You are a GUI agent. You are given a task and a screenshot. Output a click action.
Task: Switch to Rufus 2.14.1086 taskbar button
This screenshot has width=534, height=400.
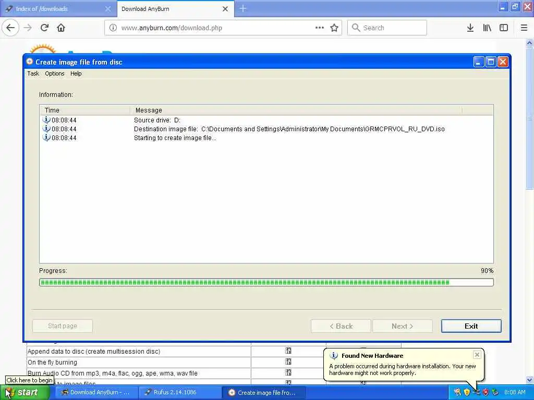tap(180, 393)
